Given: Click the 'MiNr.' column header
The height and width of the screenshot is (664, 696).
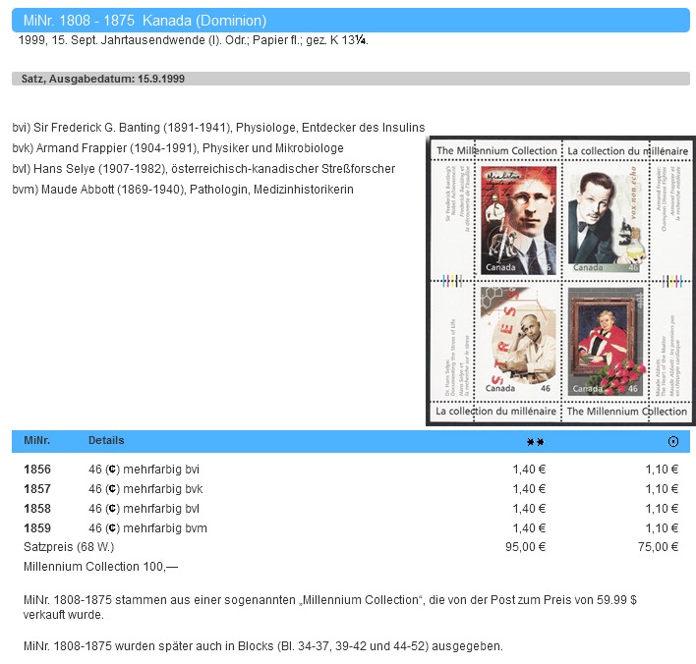Looking at the screenshot, I should point(36,441).
